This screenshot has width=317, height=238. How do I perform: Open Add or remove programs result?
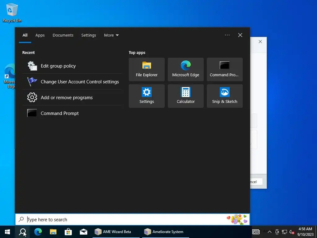[x=72, y=97]
